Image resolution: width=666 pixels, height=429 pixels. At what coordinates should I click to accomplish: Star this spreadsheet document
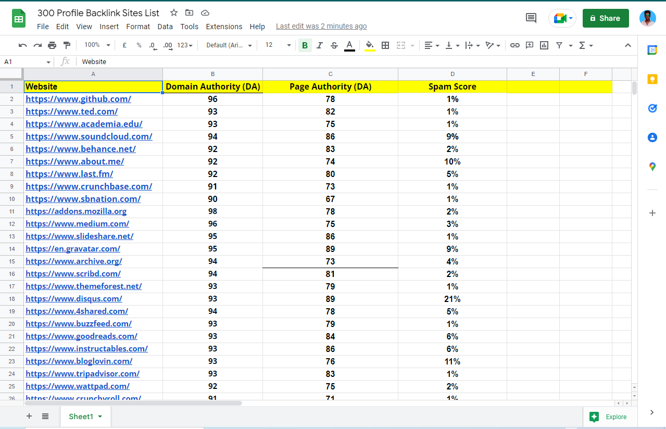tap(174, 12)
